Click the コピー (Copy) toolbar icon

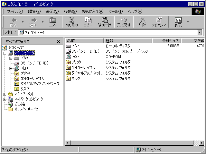point(88,20)
